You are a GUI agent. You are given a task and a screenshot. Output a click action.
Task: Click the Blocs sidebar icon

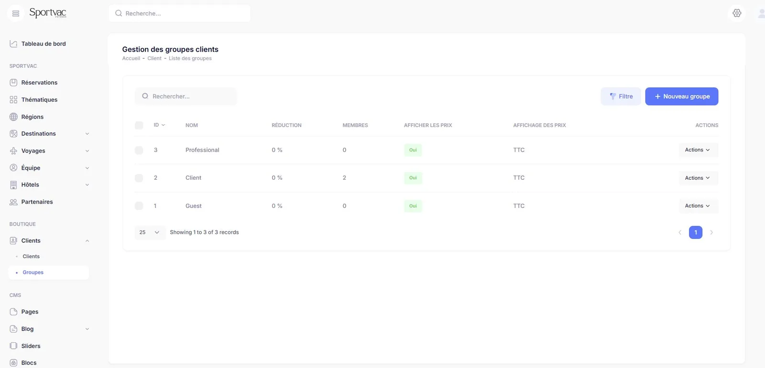pos(13,363)
